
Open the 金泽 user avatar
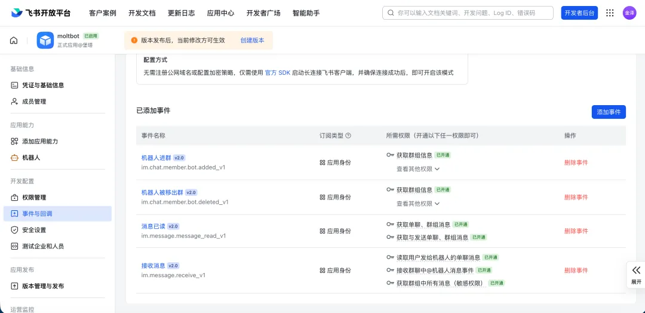click(x=629, y=13)
